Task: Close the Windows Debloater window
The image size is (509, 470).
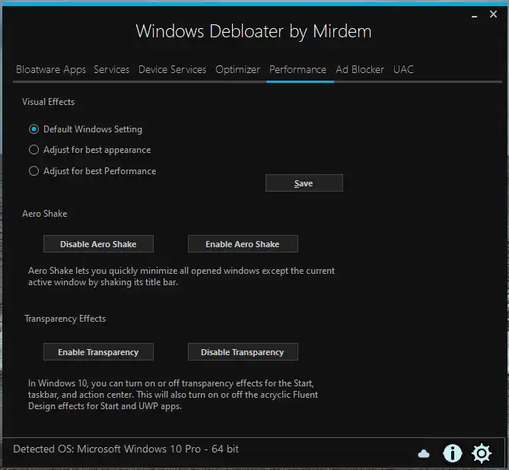Action: pyautogui.click(x=493, y=14)
